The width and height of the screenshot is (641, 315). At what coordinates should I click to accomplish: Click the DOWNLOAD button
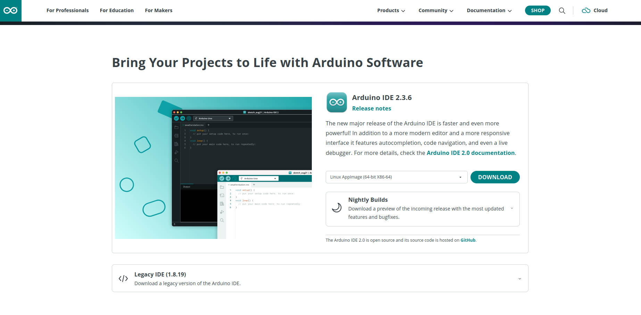pos(495,177)
